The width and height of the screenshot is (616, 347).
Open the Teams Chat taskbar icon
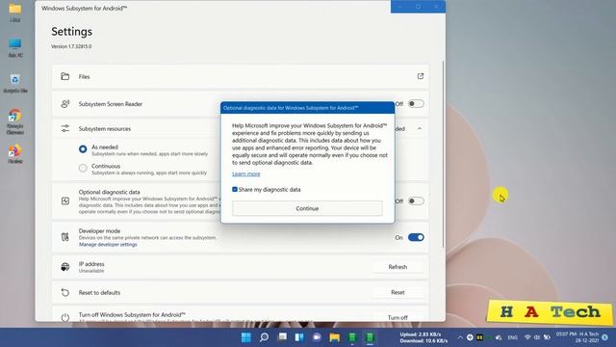tap(317, 337)
